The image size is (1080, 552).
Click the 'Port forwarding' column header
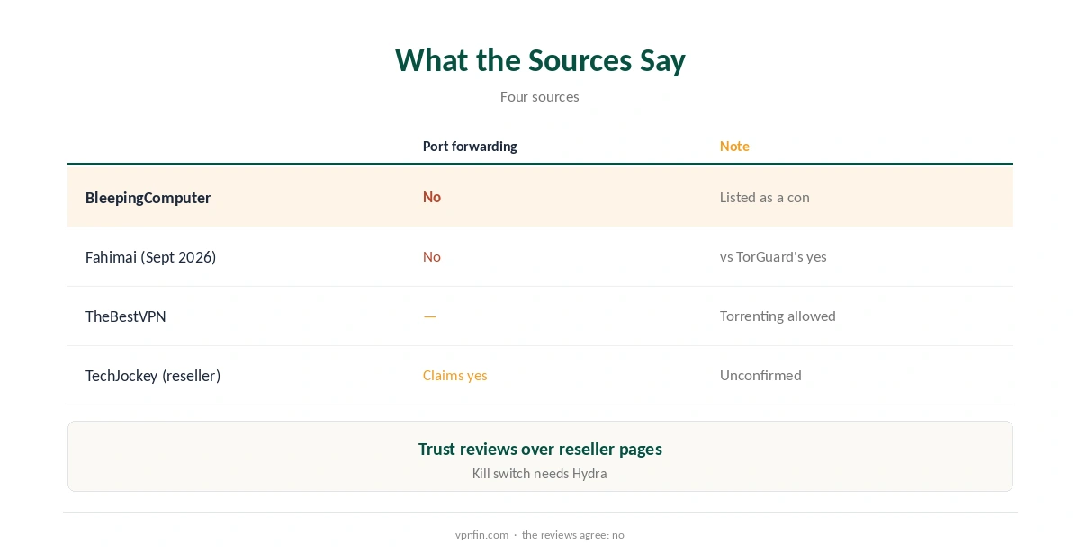[x=470, y=147]
